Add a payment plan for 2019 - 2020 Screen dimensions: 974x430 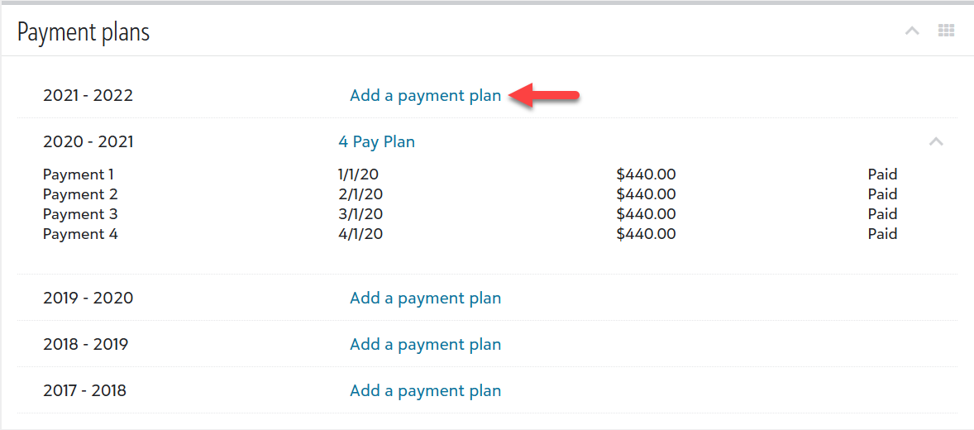pos(426,299)
